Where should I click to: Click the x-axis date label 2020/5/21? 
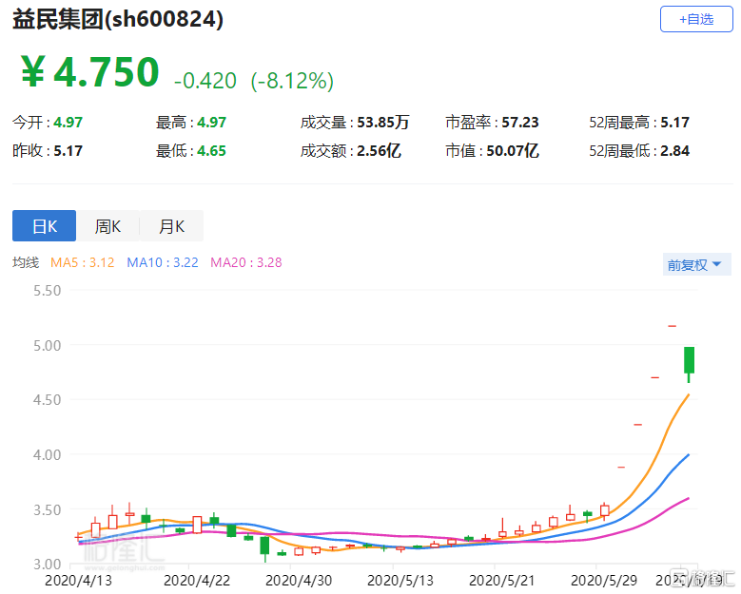[x=502, y=581]
